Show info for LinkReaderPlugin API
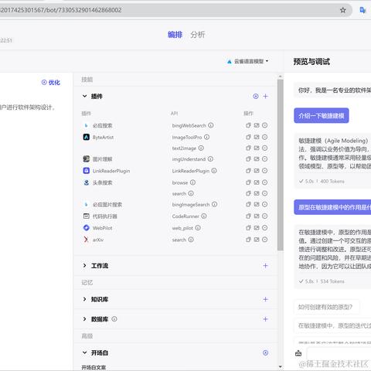 click(x=214, y=171)
